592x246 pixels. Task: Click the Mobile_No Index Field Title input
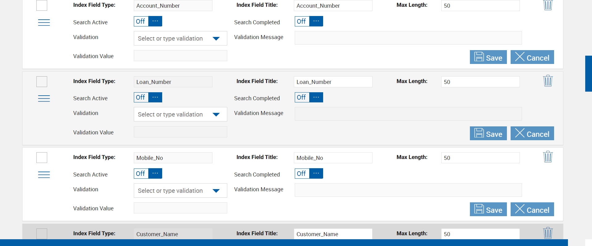point(333,158)
